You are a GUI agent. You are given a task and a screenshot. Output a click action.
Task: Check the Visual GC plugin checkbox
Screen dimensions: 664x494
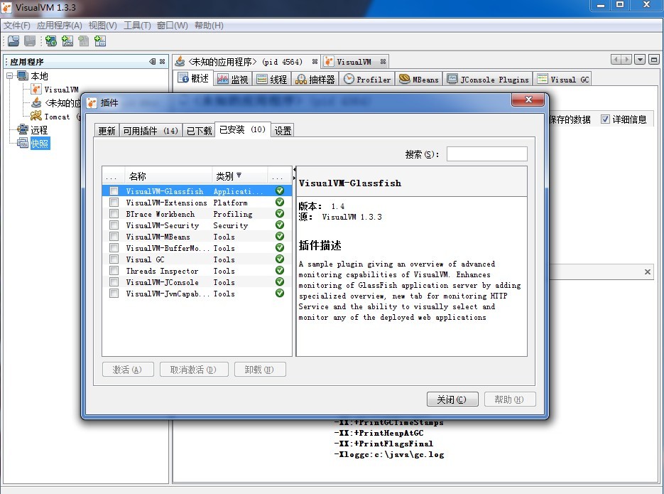(114, 259)
